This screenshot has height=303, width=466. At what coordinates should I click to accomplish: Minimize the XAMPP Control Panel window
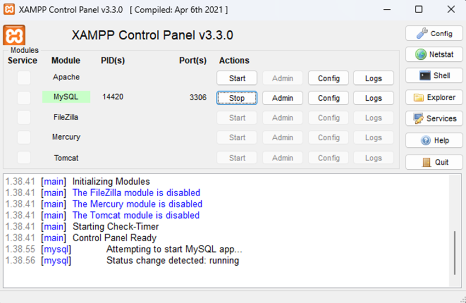coord(387,9)
